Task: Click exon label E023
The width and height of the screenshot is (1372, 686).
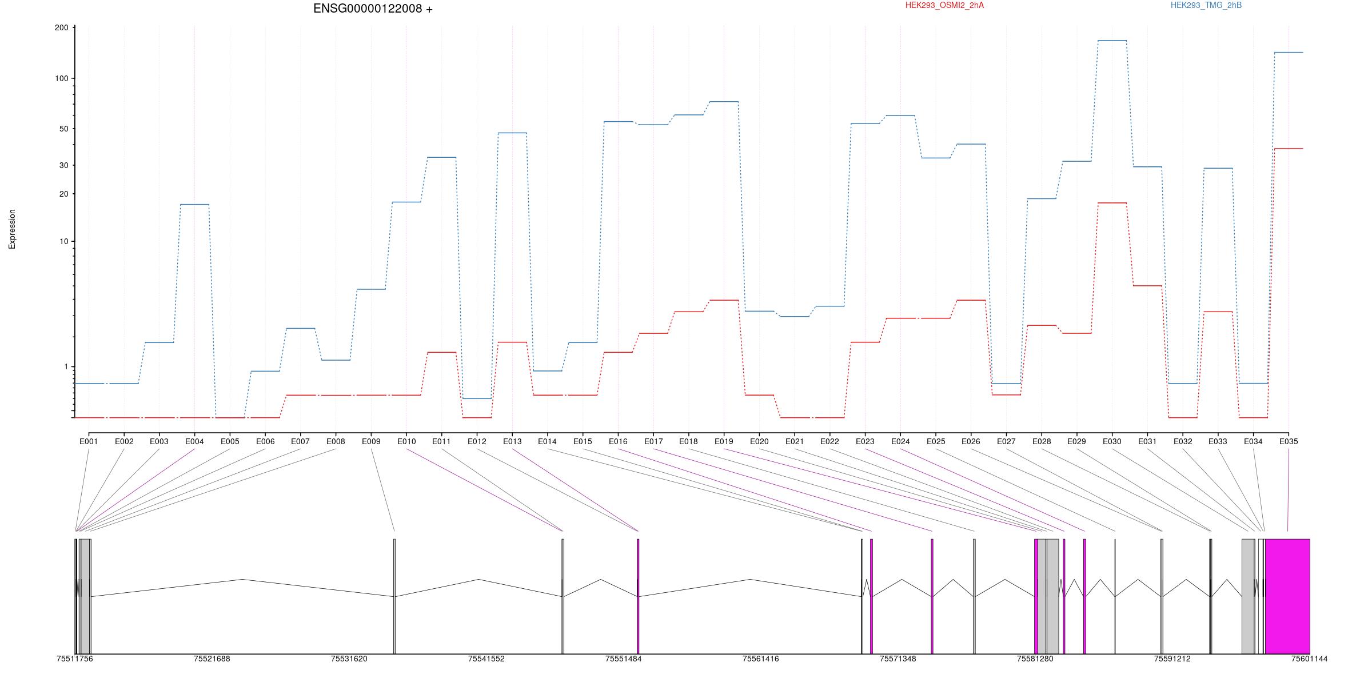Action: click(865, 441)
